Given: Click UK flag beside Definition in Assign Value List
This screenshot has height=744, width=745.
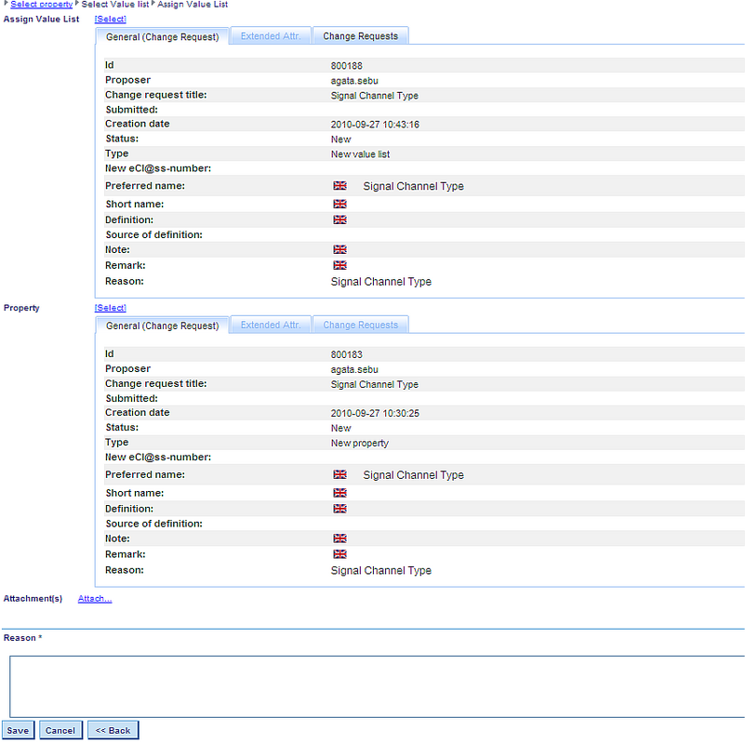Looking at the screenshot, I should coord(339,219).
